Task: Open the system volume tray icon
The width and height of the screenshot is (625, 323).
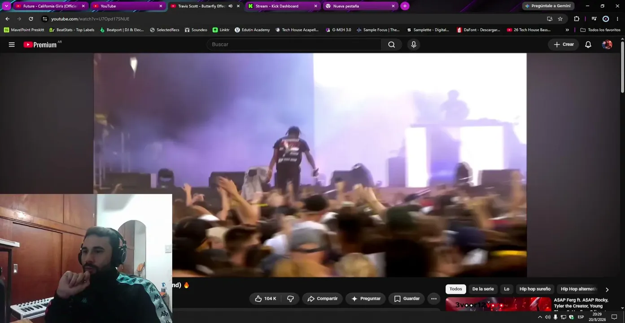Action: coord(548,317)
